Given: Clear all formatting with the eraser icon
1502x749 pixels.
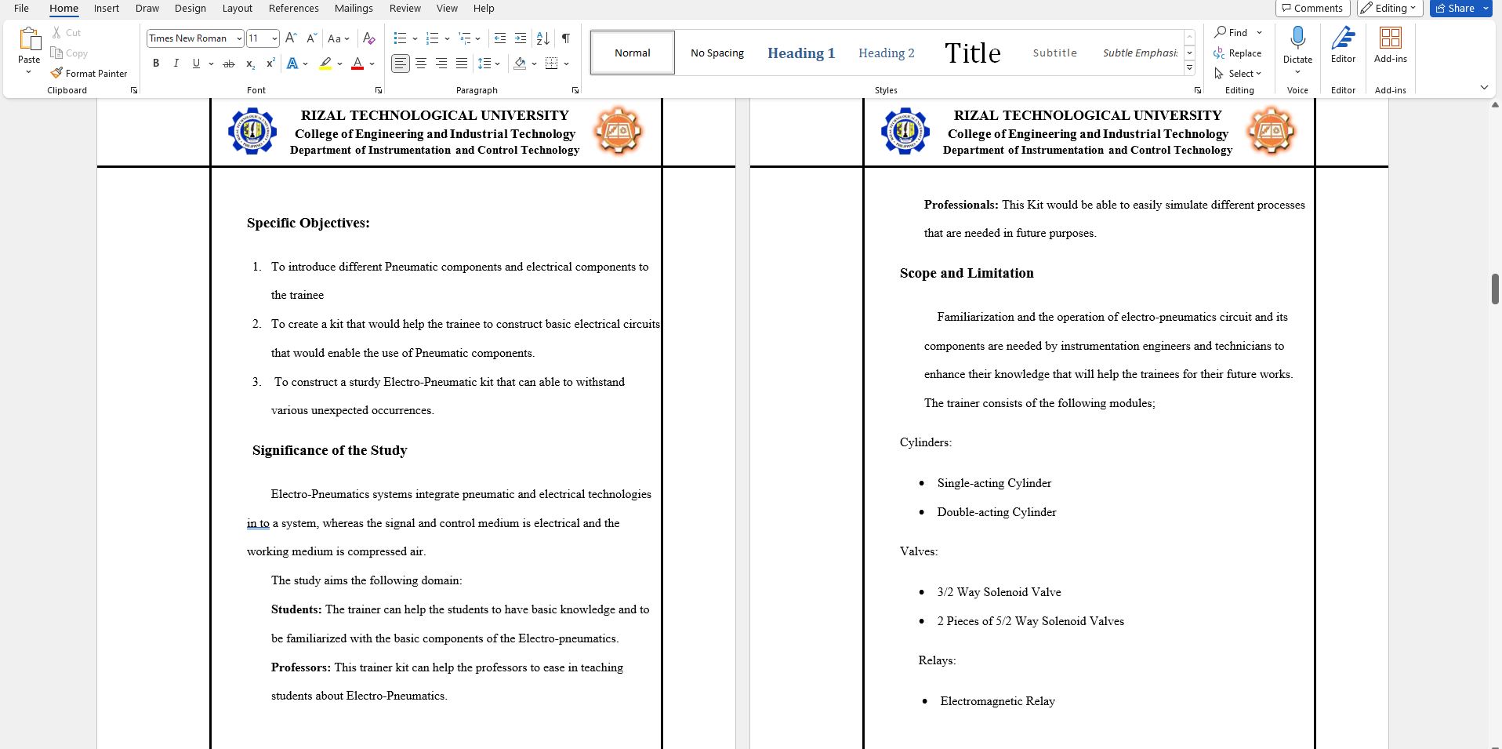Looking at the screenshot, I should 369,38.
